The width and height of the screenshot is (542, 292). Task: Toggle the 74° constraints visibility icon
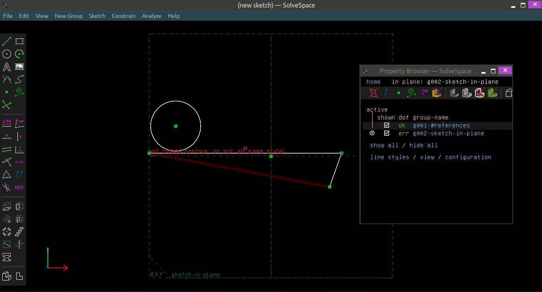[425, 93]
